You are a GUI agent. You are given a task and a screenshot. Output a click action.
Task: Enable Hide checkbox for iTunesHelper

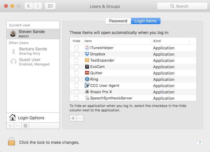tap(76, 48)
